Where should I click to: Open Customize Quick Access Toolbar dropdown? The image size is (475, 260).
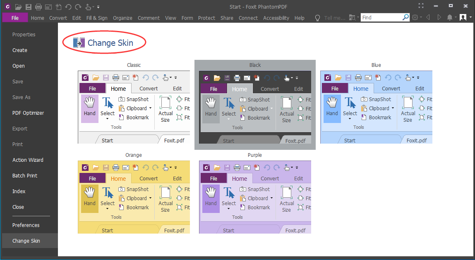point(98,7)
